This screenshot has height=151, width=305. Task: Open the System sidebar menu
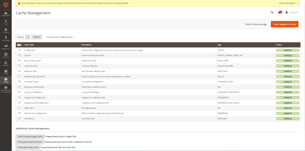coord(6,80)
